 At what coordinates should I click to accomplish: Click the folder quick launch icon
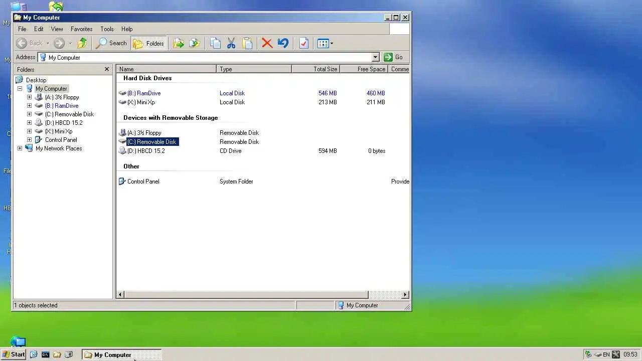(x=57, y=354)
